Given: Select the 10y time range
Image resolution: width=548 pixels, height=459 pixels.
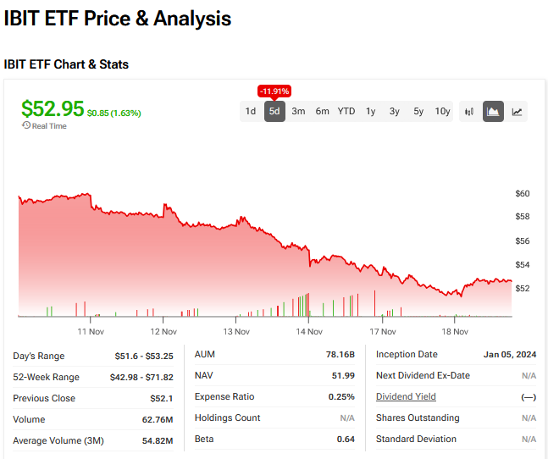Looking at the screenshot, I should [x=443, y=111].
